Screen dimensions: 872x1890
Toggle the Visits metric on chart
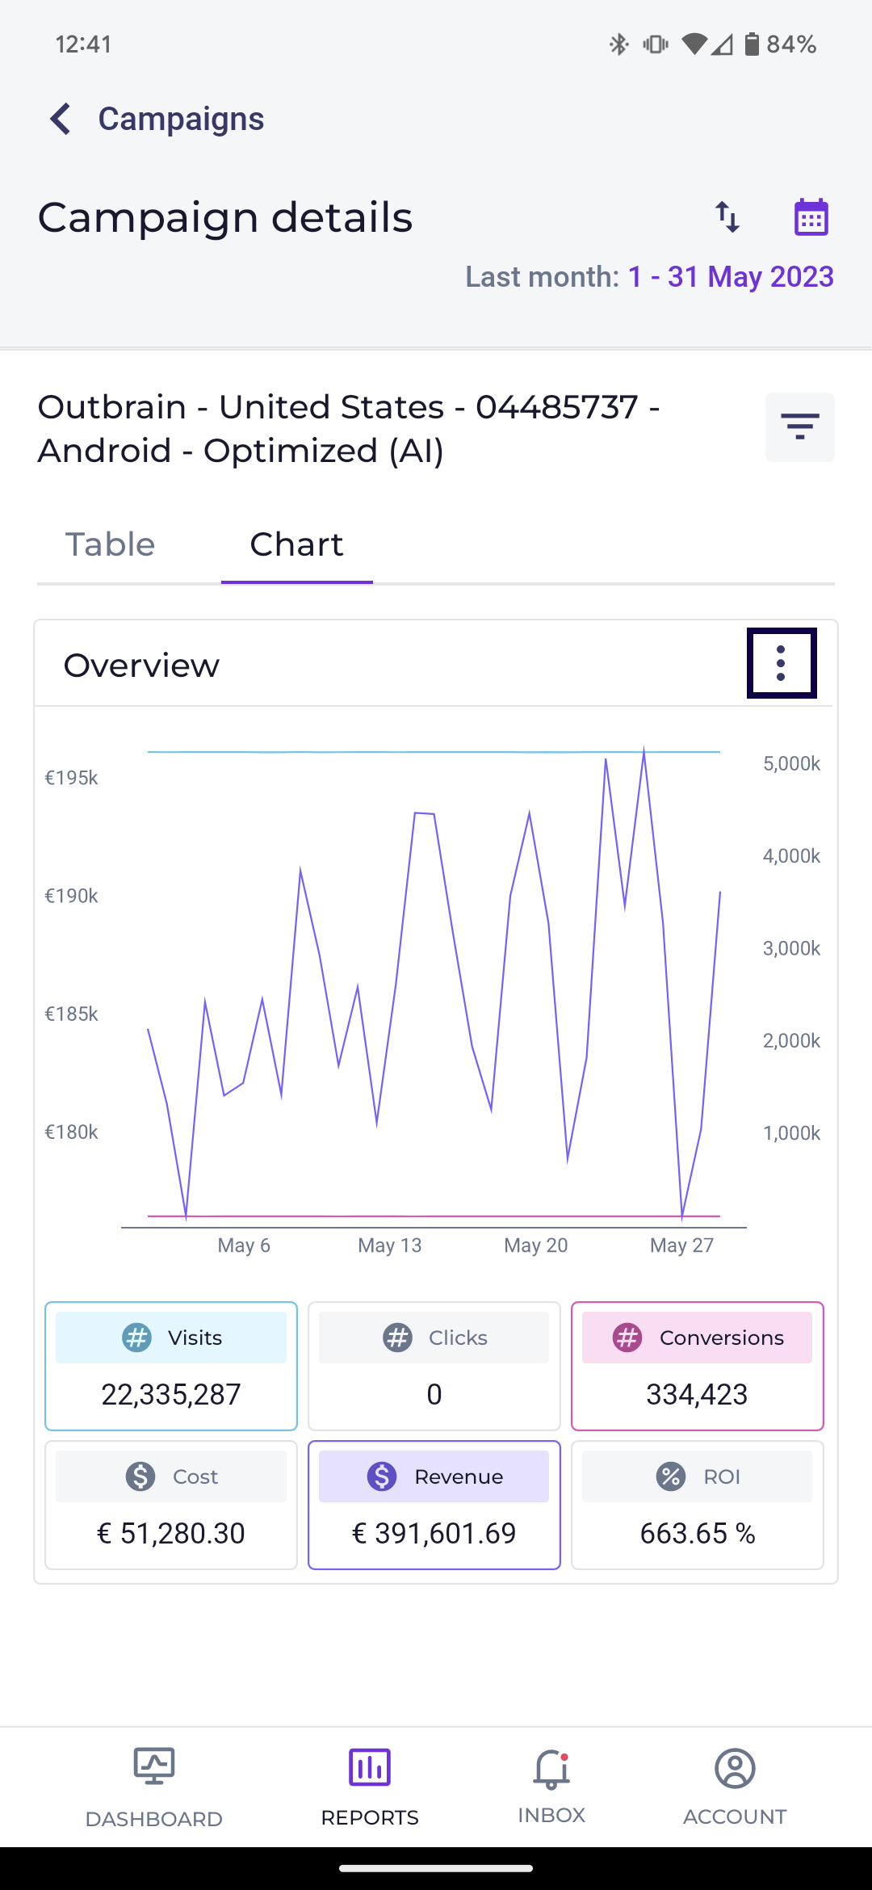tap(171, 1365)
